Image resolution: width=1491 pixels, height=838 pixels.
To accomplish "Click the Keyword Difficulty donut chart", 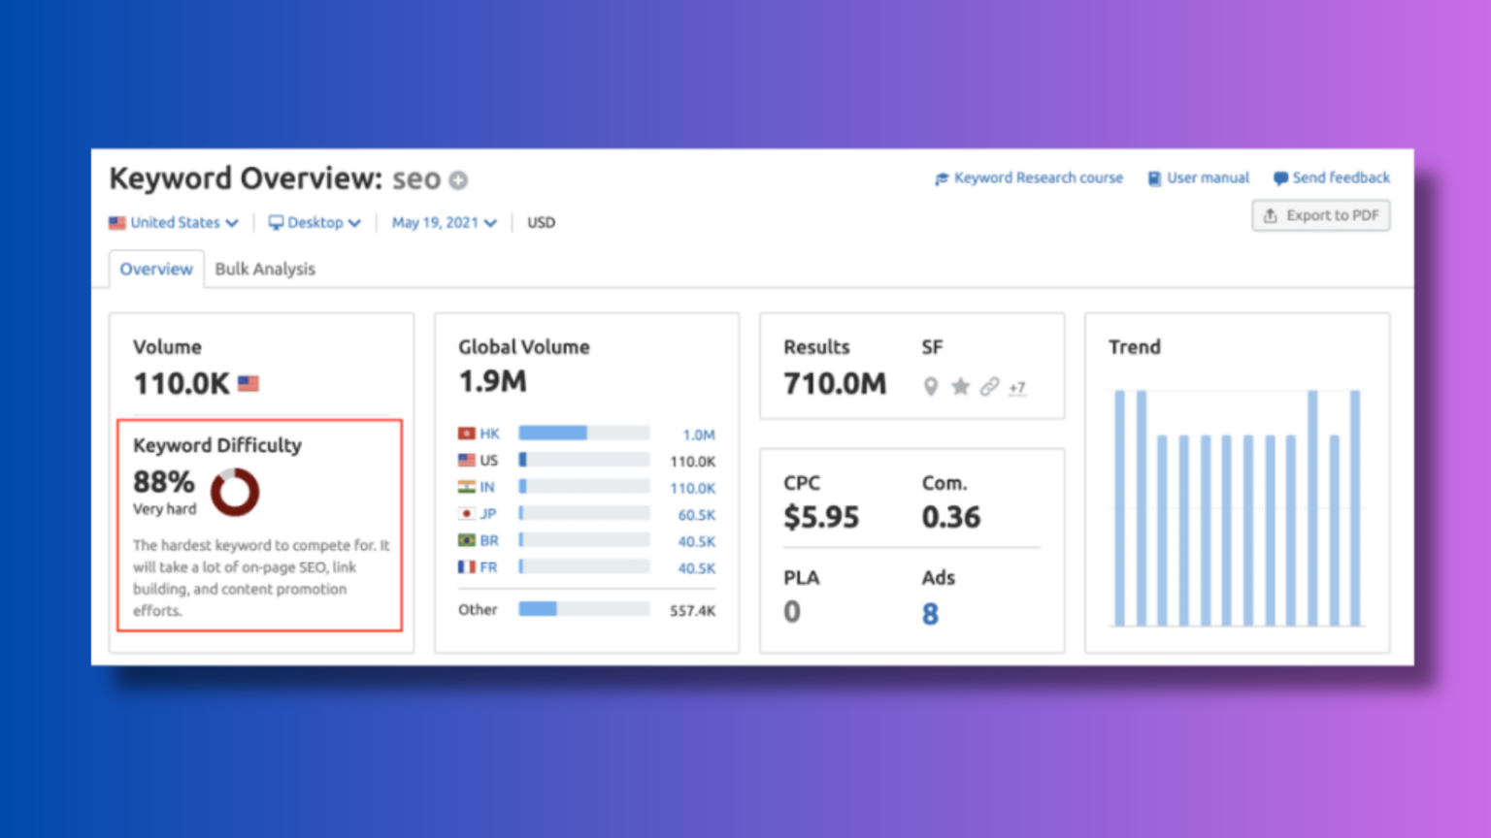I will pos(235,492).
